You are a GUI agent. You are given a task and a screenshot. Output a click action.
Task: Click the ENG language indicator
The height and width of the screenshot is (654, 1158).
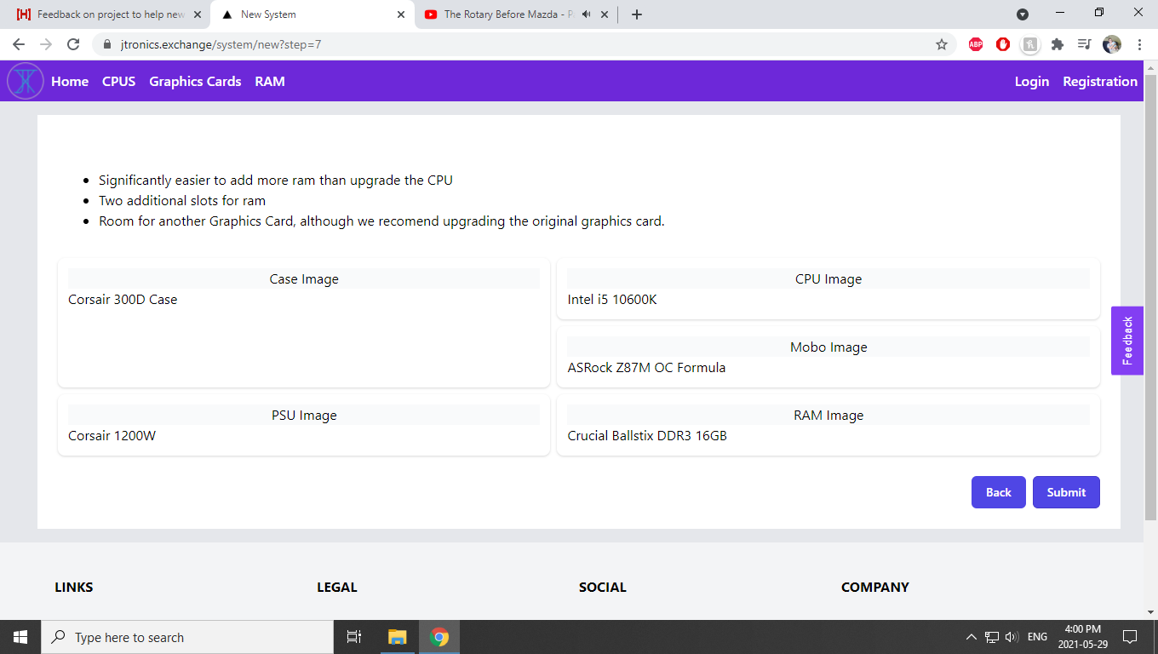(x=1037, y=637)
